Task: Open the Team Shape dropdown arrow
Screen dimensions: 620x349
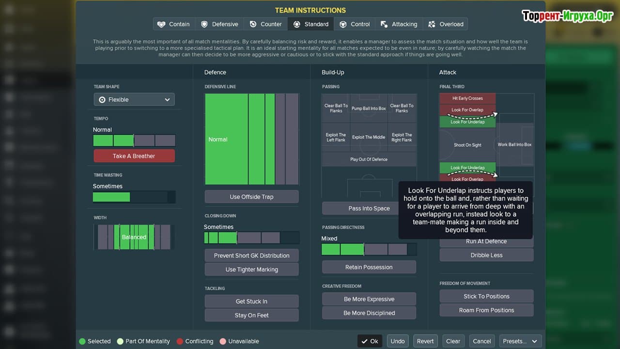Action: coord(167,100)
